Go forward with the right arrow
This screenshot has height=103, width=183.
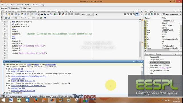[x=48, y=14]
